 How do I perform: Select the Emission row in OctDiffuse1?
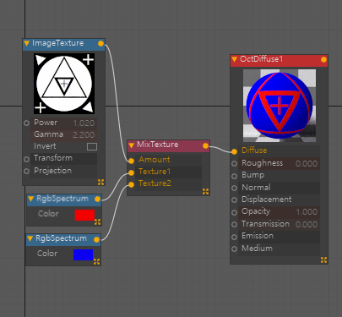[x=279, y=236]
